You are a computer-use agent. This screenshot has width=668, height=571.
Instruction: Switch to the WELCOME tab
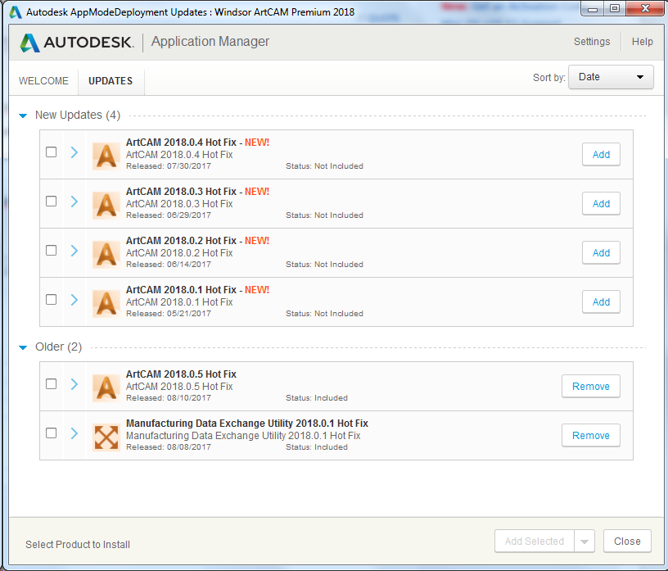click(45, 80)
